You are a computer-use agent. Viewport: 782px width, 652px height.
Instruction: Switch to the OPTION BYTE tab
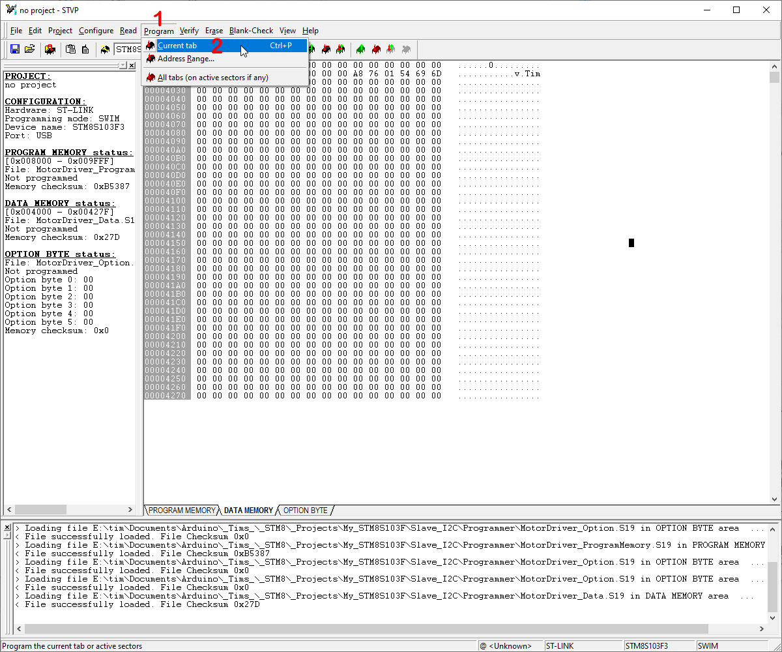(x=305, y=510)
